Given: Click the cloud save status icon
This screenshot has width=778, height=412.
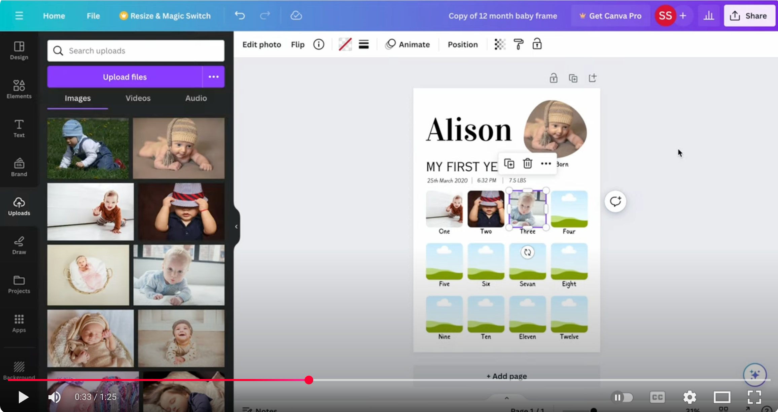Looking at the screenshot, I should (296, 16).
